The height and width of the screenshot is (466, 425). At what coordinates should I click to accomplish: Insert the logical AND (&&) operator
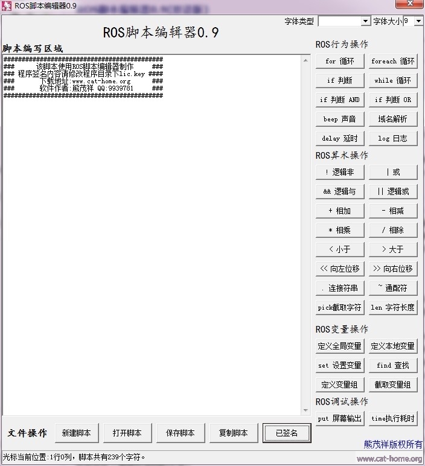click(x=339, y=191)
